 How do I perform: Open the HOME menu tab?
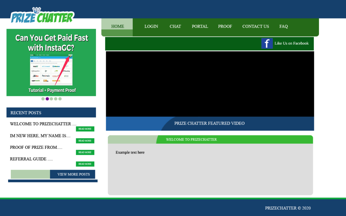point(117,26)
